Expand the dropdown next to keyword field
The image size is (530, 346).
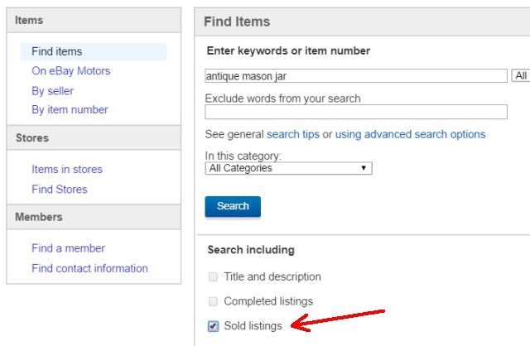click(x=521, y=75)
